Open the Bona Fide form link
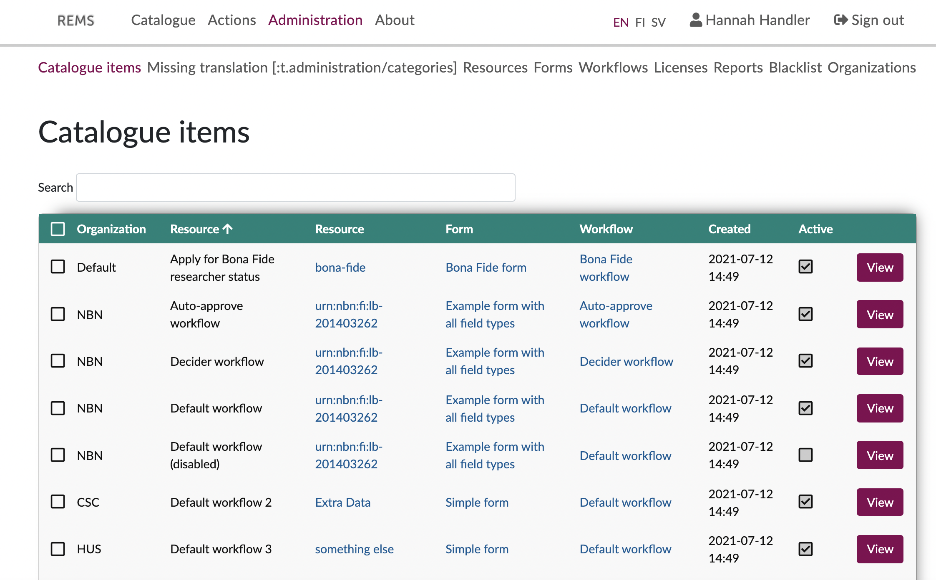The width and height of the screenshot is (936, 580). click(x=486, y=267)
